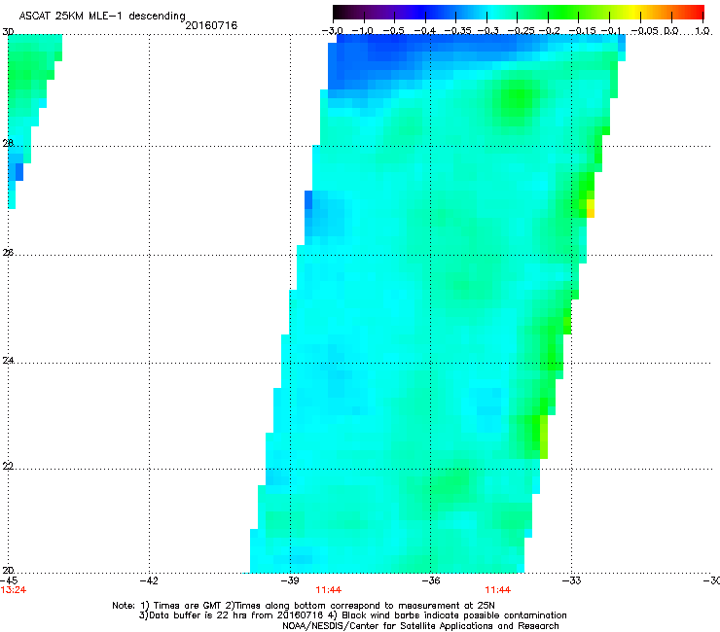The width and height of the screenshot is (720, 632).
Task: Select the -45 longitude axis label
Action: (x=9, y=580)
